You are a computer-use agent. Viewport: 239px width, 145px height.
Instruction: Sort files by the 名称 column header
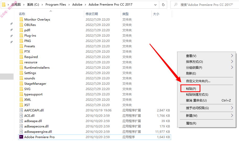22,14
